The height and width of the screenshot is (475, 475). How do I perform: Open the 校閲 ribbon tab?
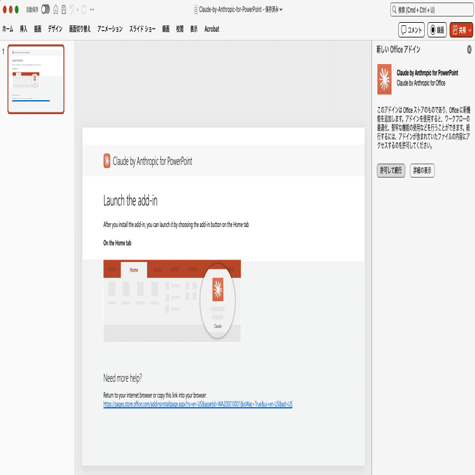(x=180, y=29)
